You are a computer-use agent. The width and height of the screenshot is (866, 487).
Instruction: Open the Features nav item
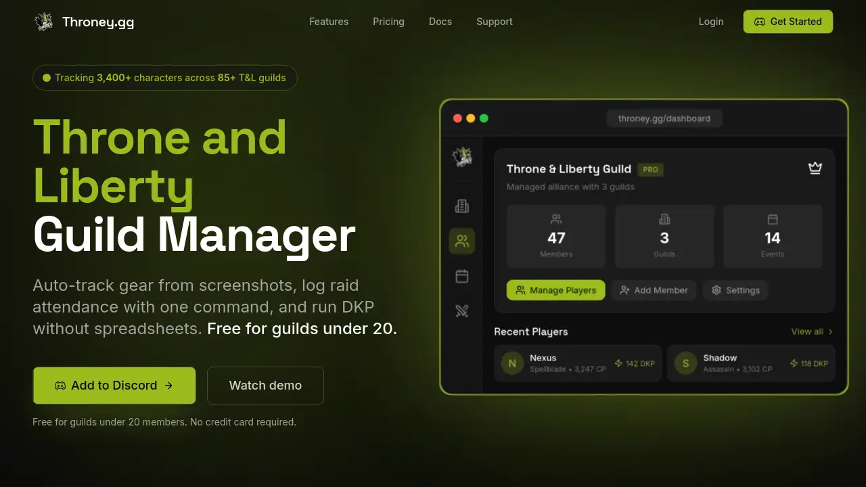click(329, 22)
